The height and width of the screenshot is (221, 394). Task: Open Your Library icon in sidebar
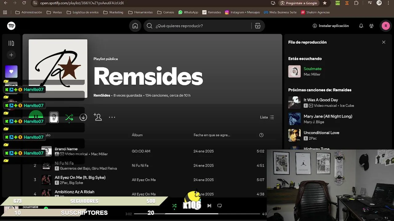pyautogui.click(x=11, y=43)
